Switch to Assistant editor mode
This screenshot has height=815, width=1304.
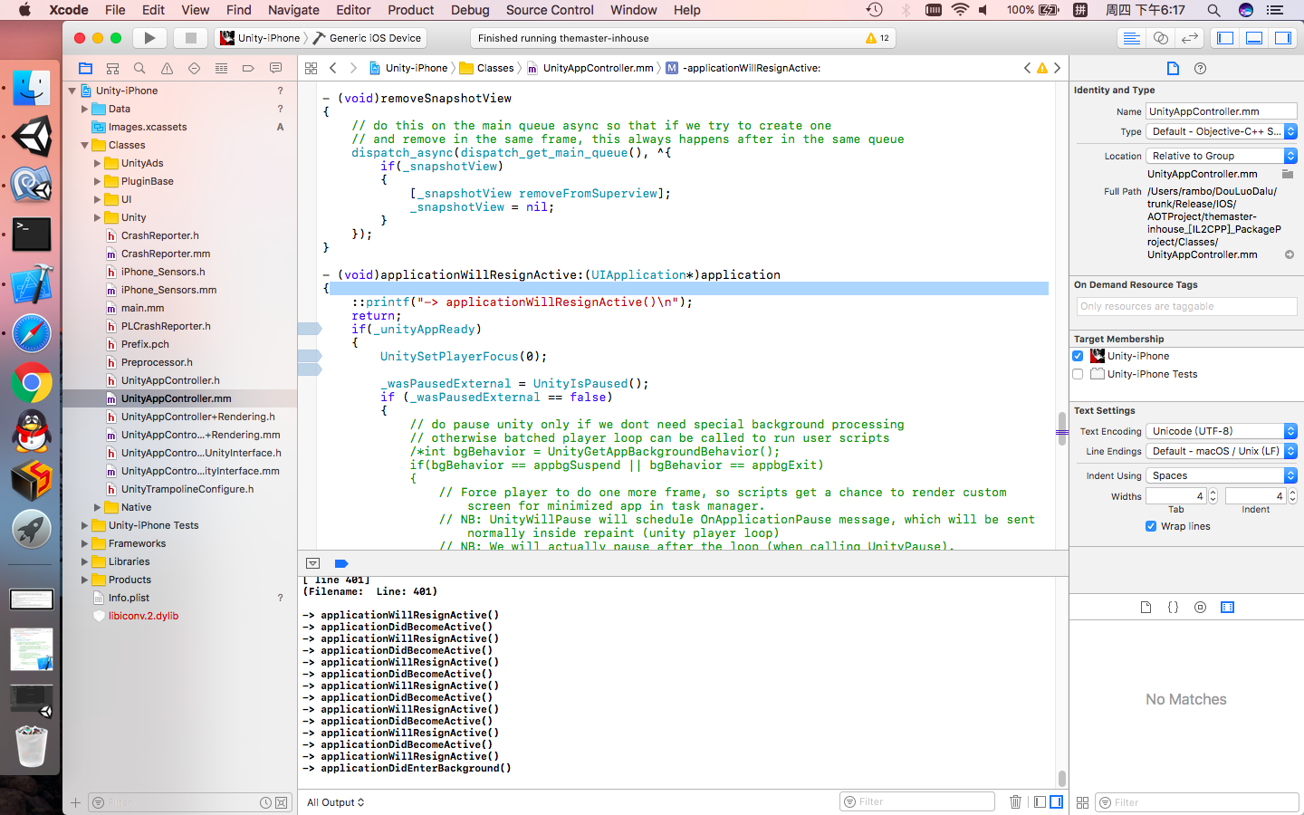(1160, 38)
